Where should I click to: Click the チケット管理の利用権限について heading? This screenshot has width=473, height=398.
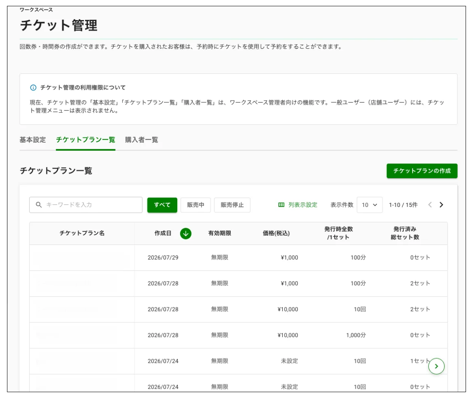click(83, 88)
